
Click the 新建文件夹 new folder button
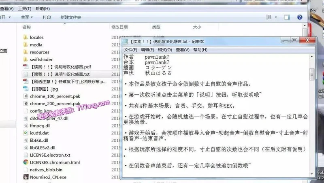point(70,17)
